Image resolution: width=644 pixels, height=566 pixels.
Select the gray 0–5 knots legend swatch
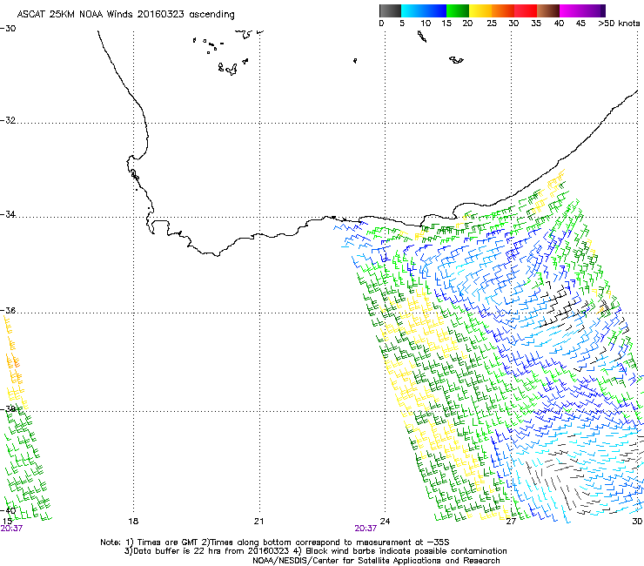click(390, 10)
